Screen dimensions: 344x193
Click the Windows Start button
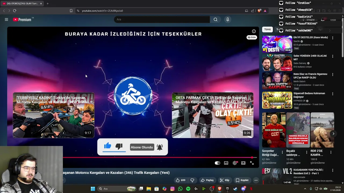click(x=93, y=189)
